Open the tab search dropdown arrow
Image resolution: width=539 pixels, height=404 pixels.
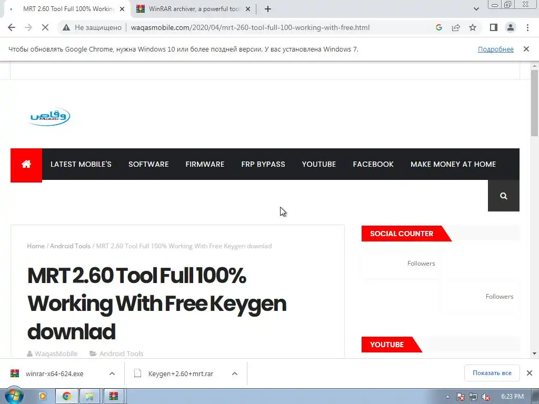476,9
